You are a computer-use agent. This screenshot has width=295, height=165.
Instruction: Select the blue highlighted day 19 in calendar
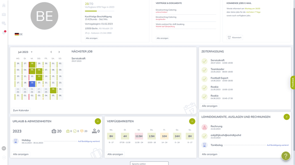point(32,83)
